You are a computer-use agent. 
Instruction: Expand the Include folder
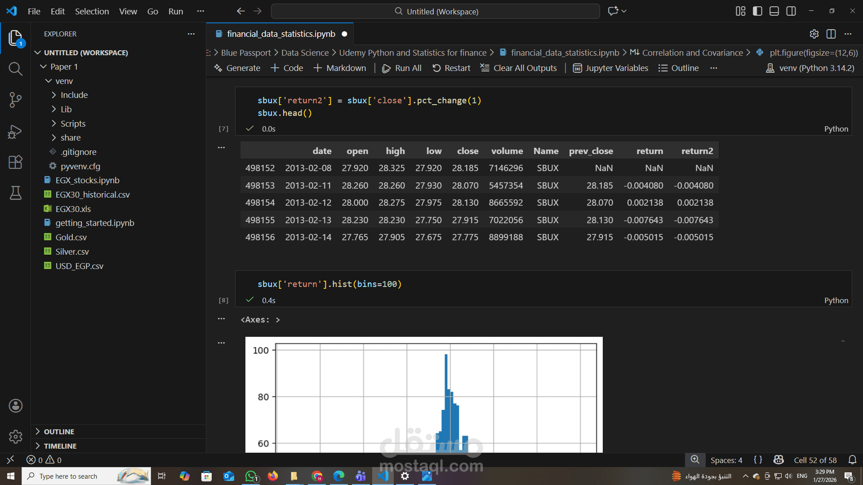click(74, 95)
